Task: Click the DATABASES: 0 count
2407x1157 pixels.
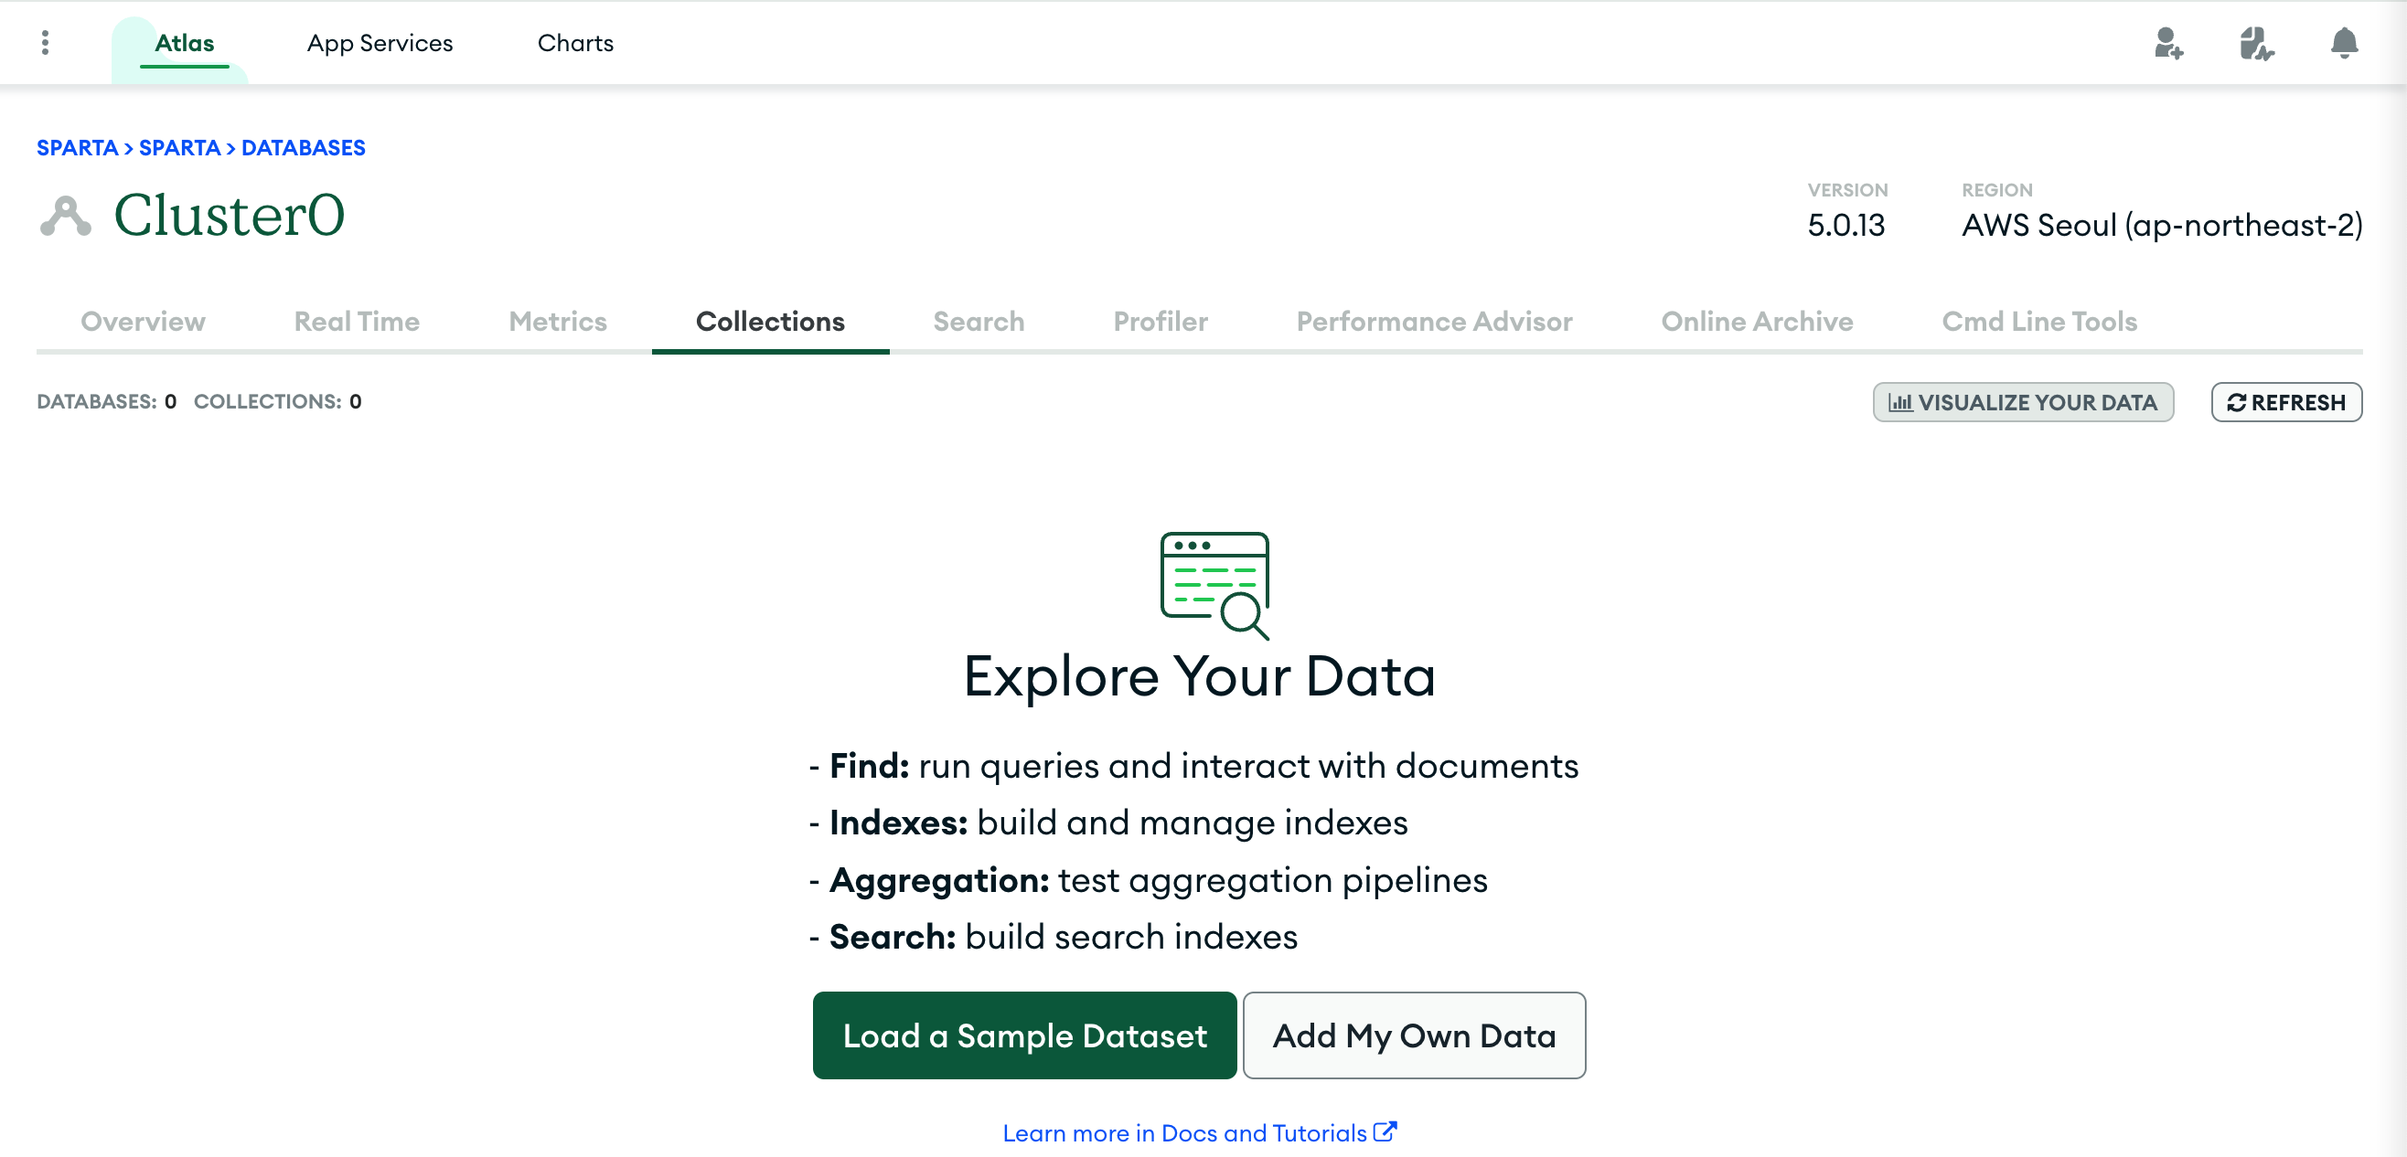Action: click(106, 401)
